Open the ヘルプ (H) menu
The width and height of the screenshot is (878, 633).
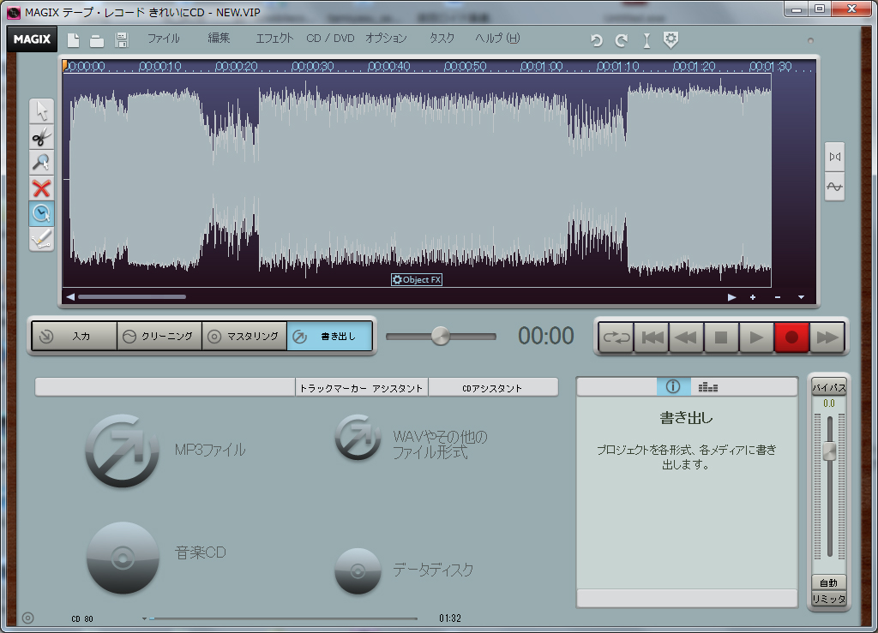[497, 39]
